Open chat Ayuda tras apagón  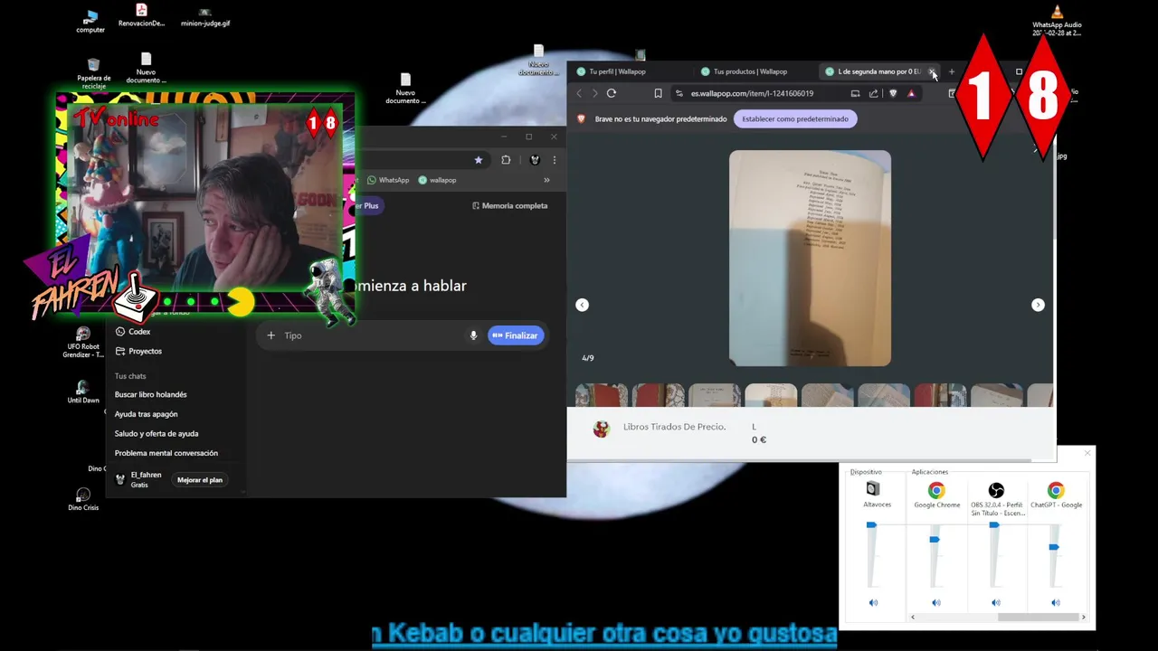click(x=147, y=414)
